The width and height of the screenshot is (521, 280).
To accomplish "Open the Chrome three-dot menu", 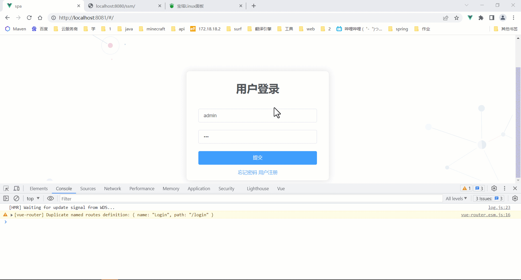I will 513,18.
